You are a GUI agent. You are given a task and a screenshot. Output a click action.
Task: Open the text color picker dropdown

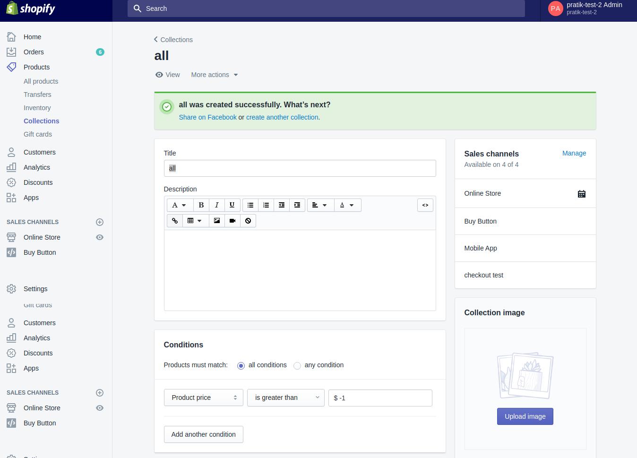tap(347, 205)
